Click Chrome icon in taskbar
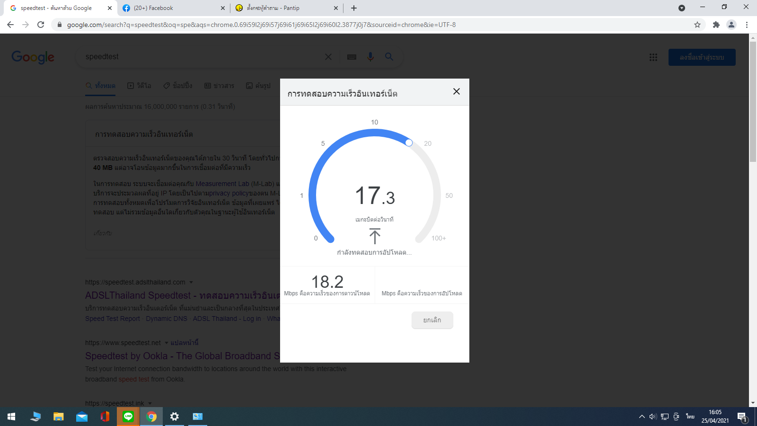The height and width of the screenshot is (426, 757). pyautogui.click(x=151, y=417)
